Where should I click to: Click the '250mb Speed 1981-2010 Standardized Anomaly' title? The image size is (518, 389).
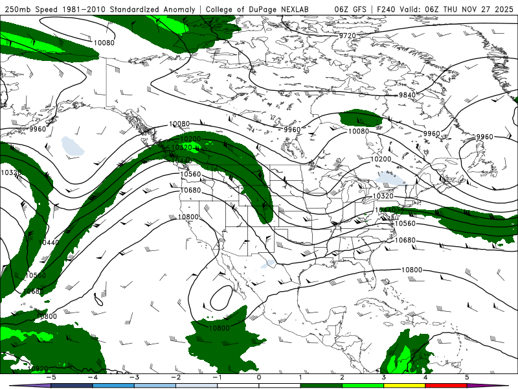click(x=100, y=9)
